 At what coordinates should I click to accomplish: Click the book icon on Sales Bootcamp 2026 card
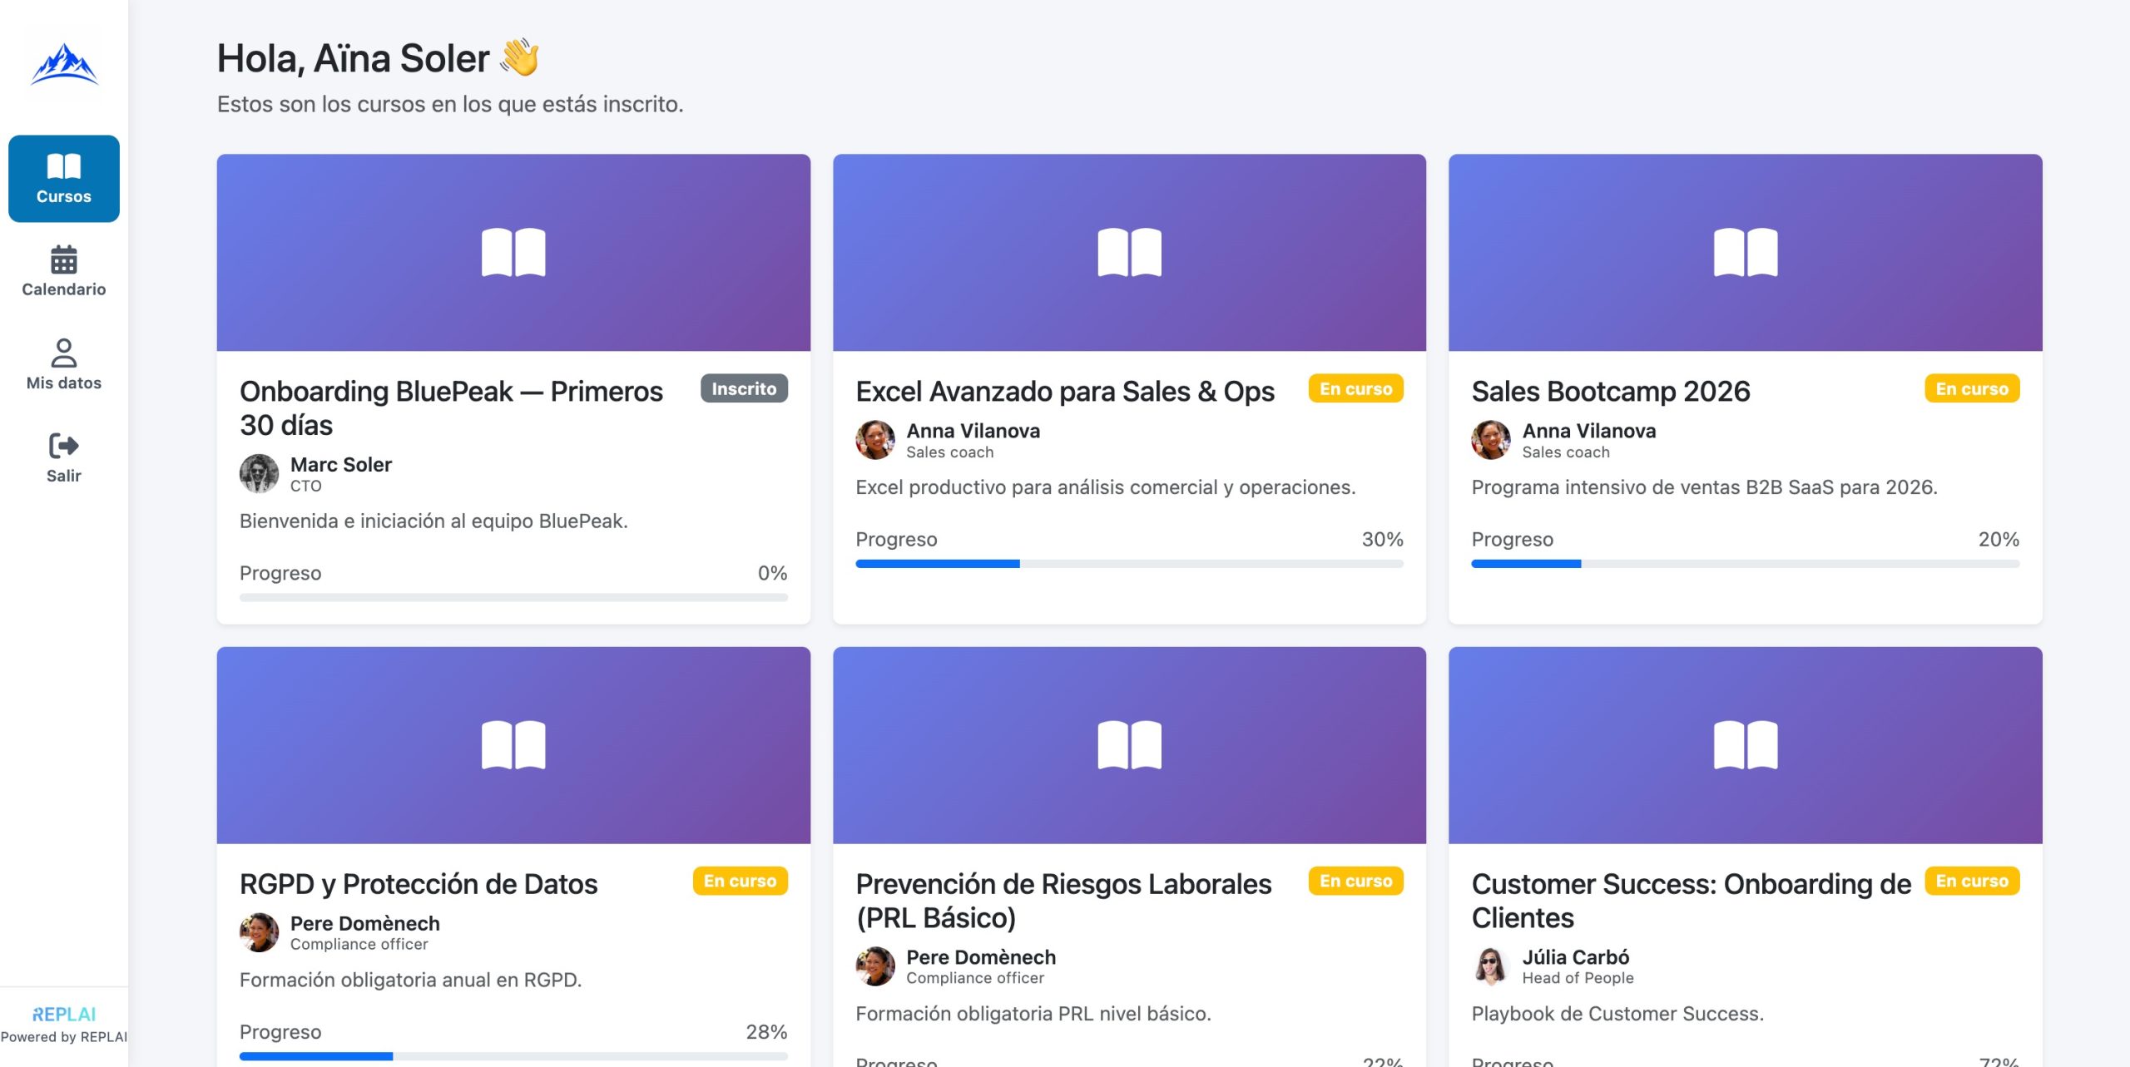tap(1746, 252)
